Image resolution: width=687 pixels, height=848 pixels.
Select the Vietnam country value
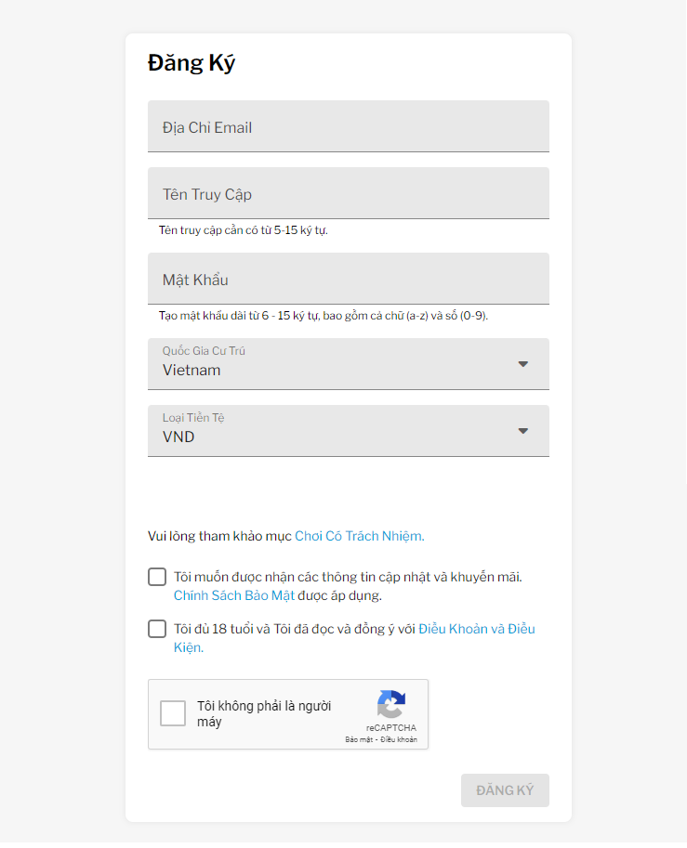(192, 370)
